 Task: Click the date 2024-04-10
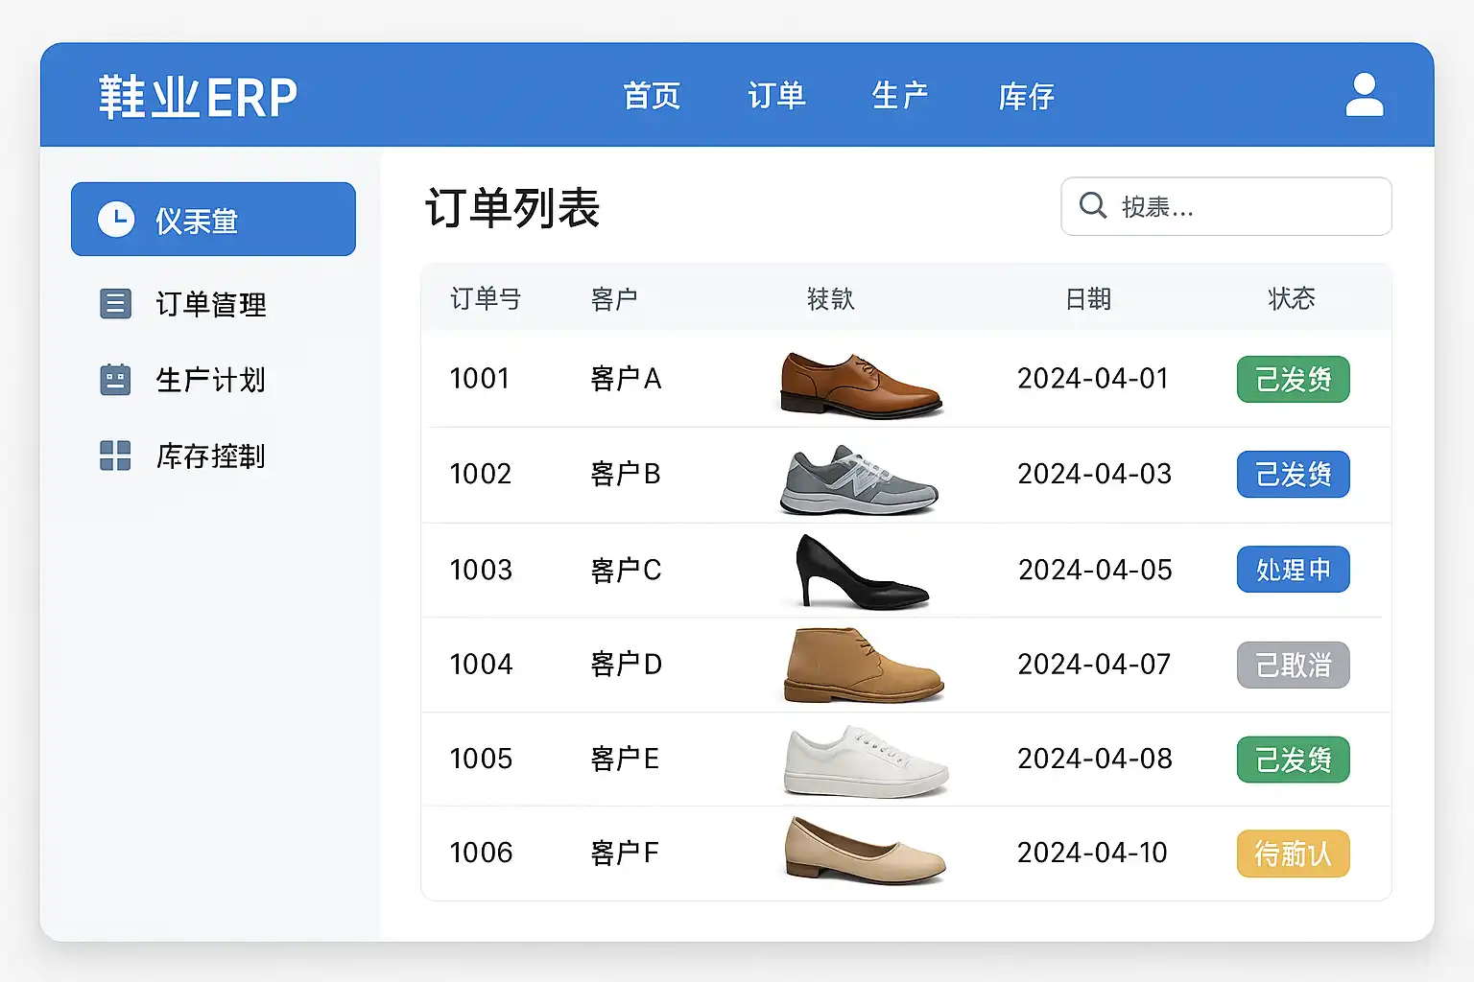click(1092, 853)
